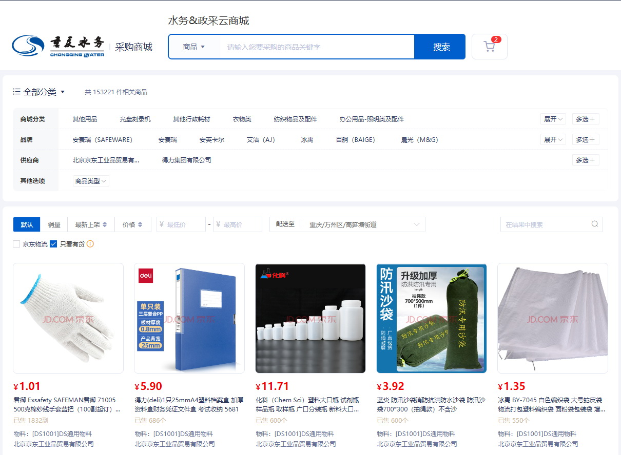Click the Chongqing Water logo

58,46
